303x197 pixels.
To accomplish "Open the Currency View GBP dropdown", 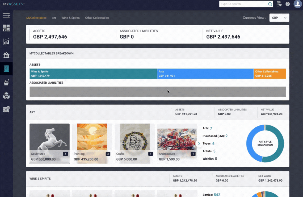I will coord(279,18).
